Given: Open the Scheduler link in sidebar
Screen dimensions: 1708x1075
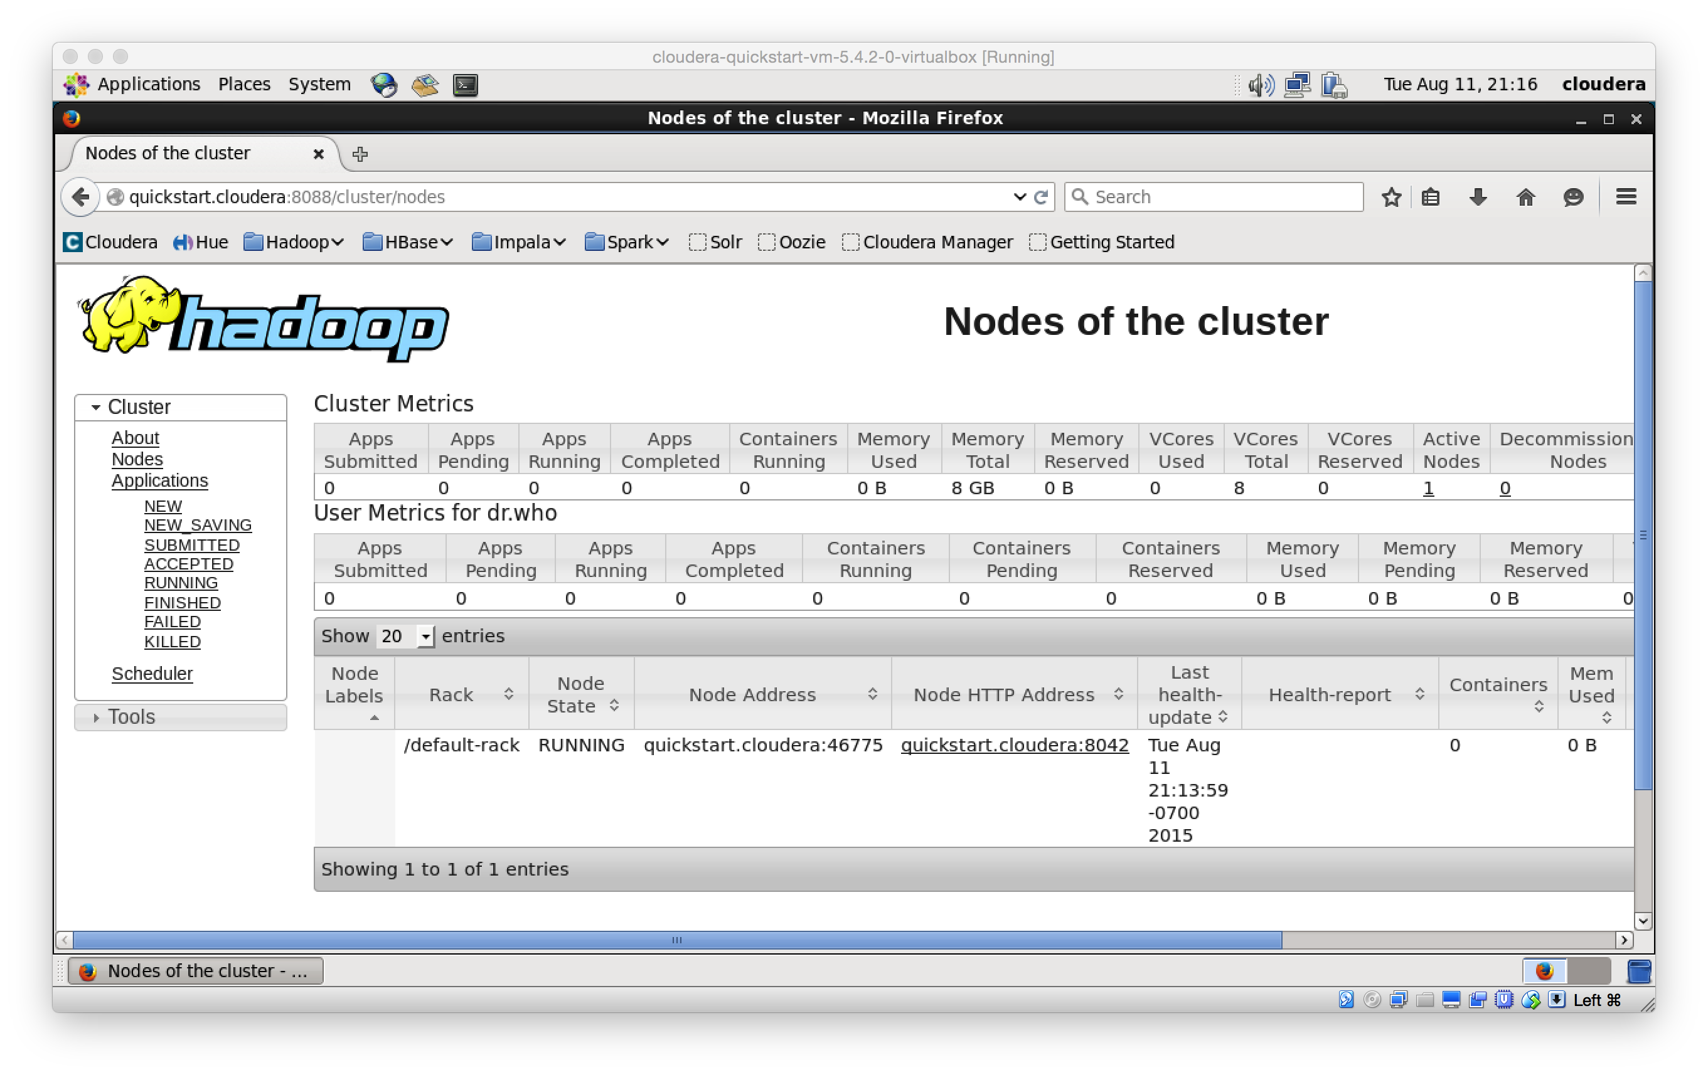Looking at the screenshot, I should click(x=152, y=674).
